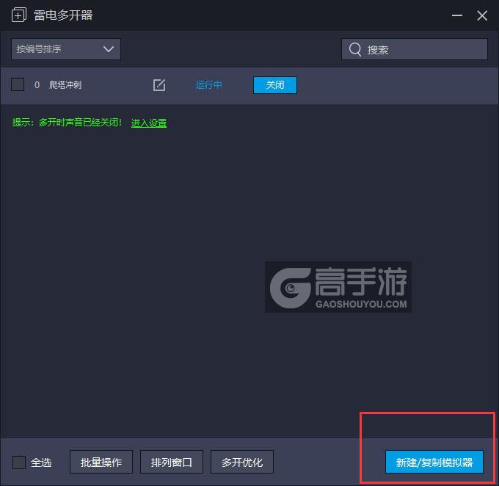
Task: Click the 全选 label
Action: coord(41,462)
